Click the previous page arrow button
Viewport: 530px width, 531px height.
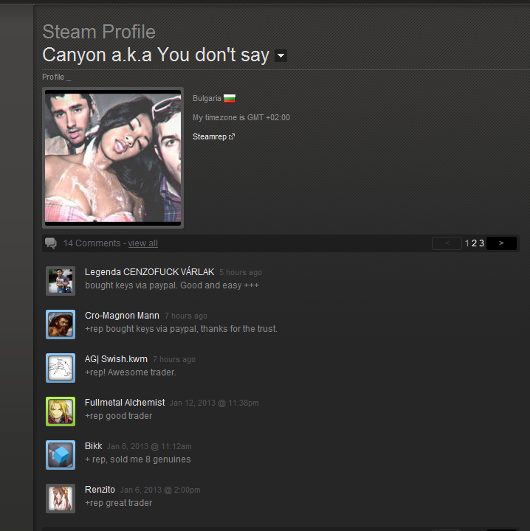point(447,243)
